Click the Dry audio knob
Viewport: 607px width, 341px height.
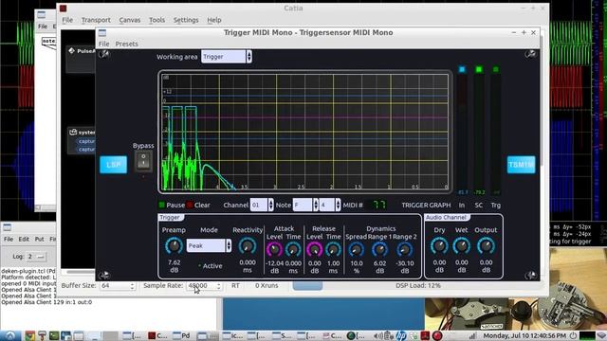(439, 246)
